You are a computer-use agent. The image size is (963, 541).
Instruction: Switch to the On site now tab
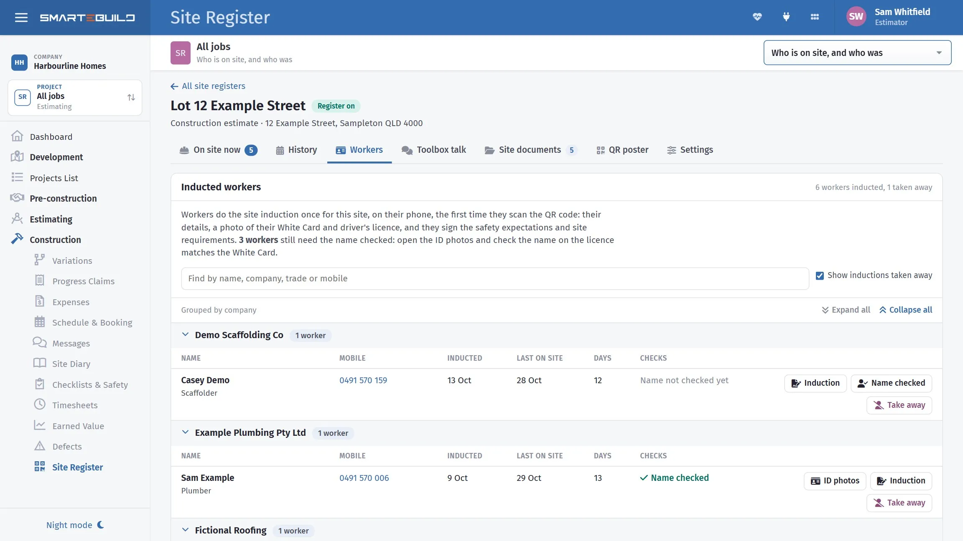click(x=218, y=150)
